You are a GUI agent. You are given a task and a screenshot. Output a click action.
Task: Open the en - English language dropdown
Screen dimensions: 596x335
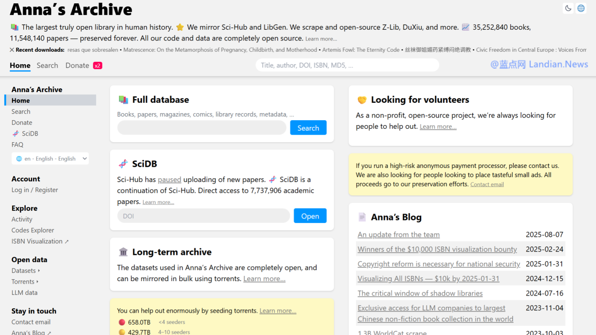[50, 159]
